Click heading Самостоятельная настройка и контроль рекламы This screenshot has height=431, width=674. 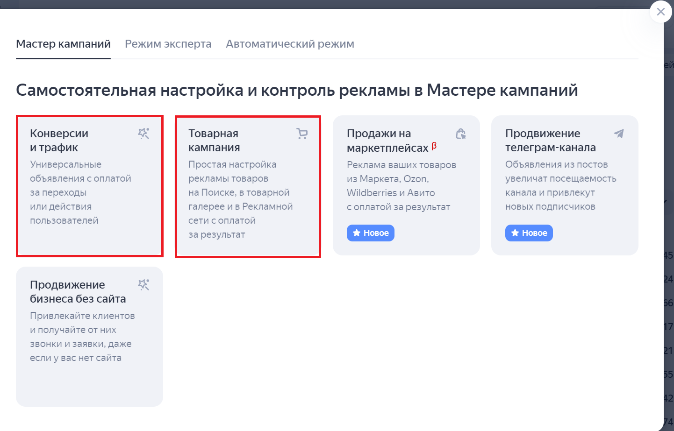tap(297, 90)
